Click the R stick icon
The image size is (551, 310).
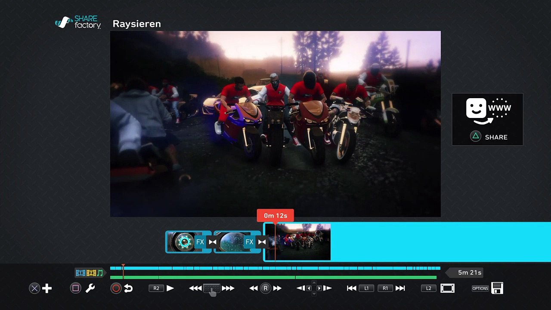pyautogui.click(x=266, y=288)
